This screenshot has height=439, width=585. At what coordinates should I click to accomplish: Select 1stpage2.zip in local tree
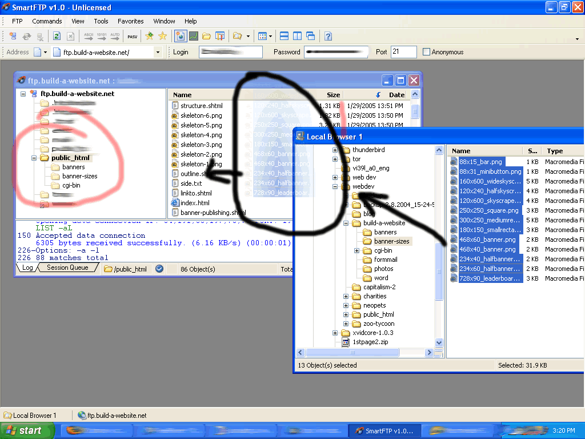(x=370, y=342)
